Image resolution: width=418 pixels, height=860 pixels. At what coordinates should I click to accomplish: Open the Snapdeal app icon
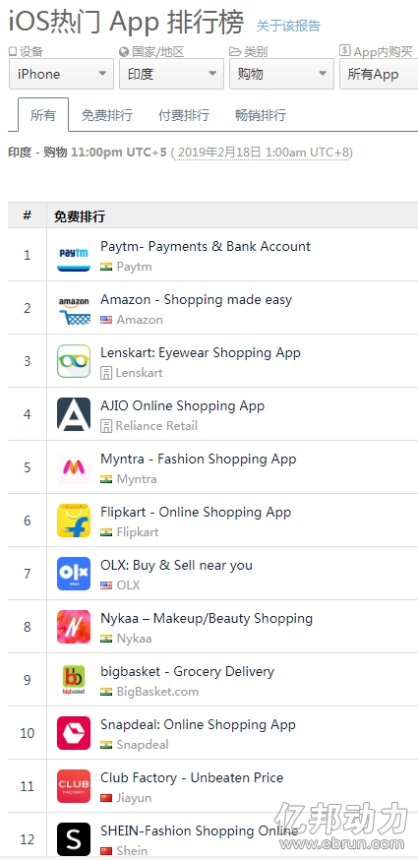tap(74, 733)
